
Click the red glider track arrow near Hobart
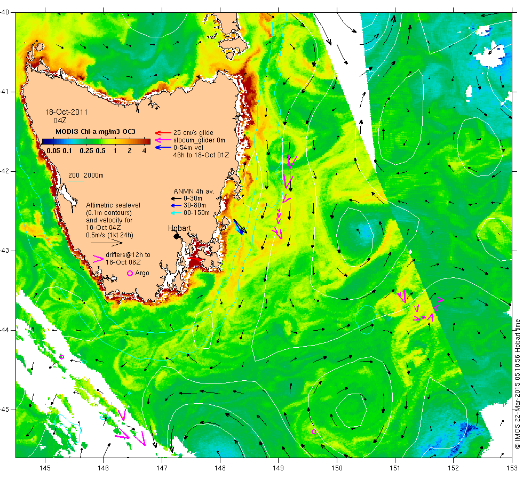point(196,259)
